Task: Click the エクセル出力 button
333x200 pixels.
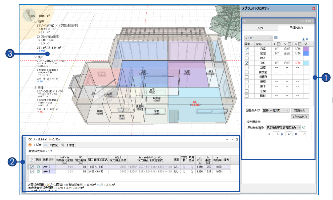Action: pyautogui.click(x=300, y=117)
